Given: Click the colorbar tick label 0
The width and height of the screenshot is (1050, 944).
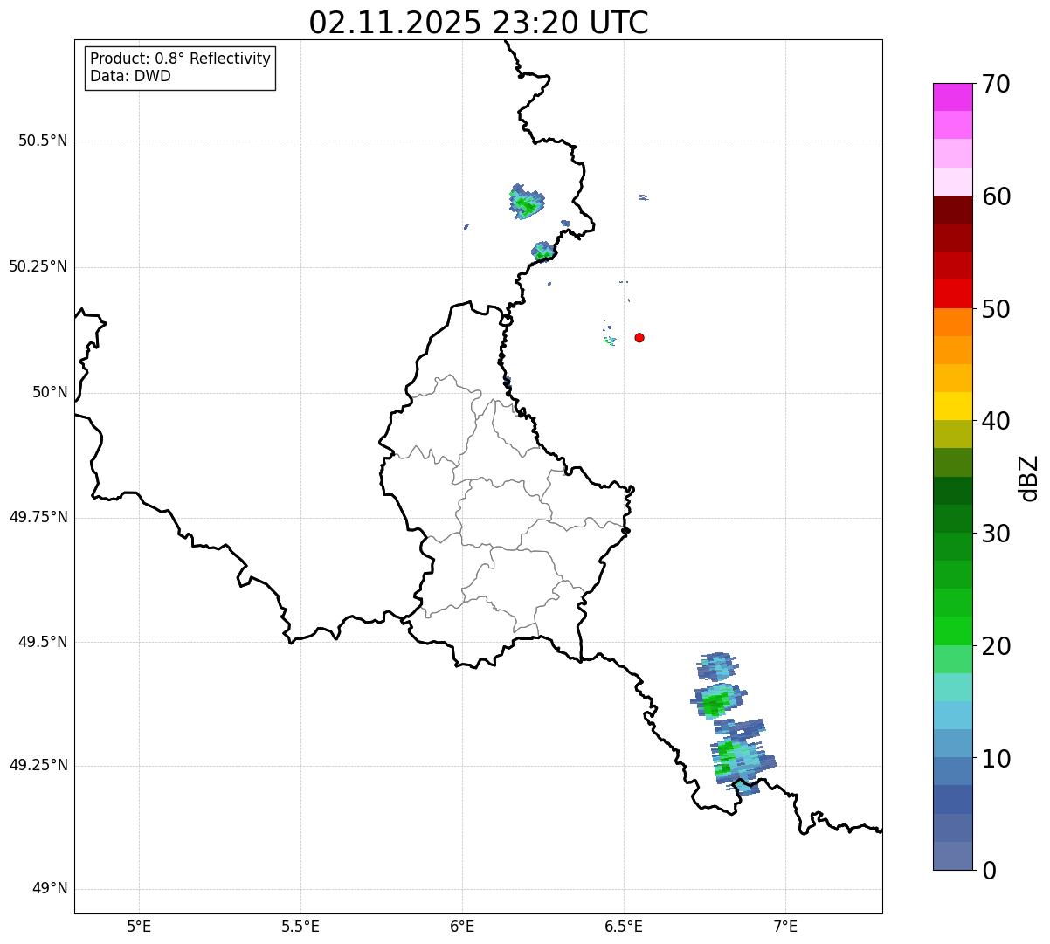Looking at the screenshot, I should coord(988,870).
